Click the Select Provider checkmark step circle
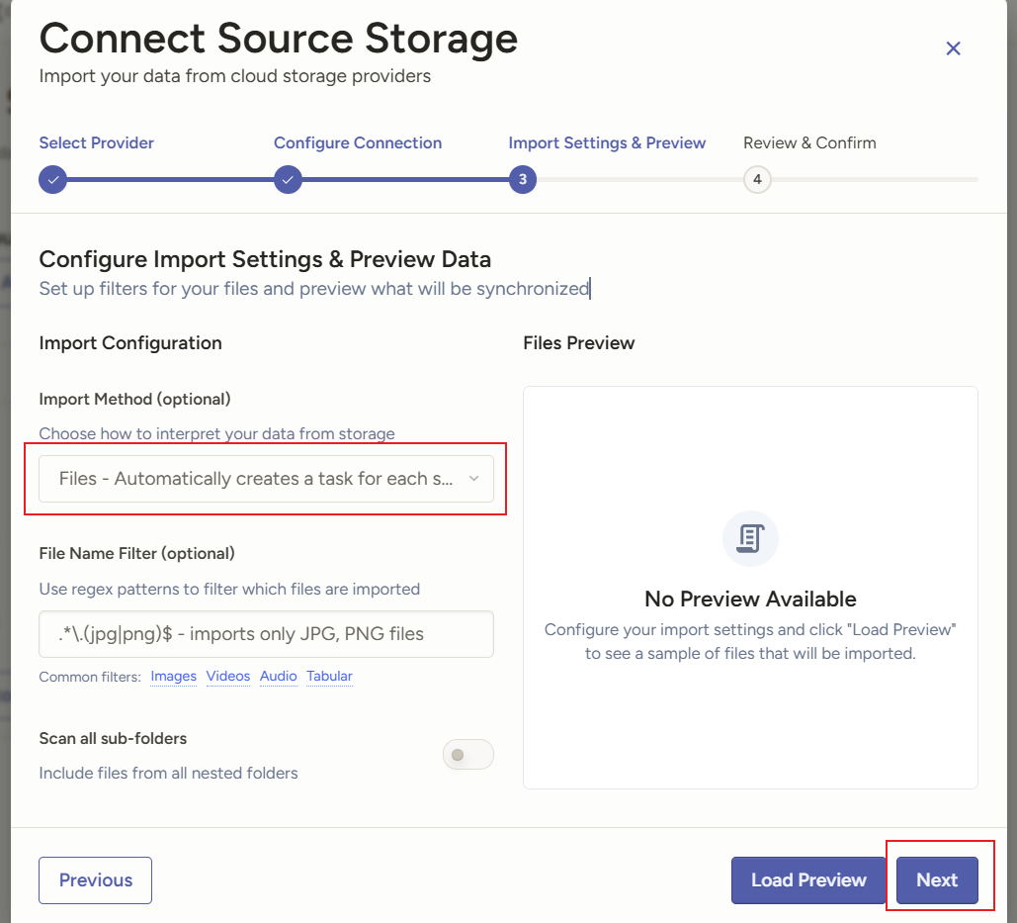Viewport: 1017px width, 923px height. pyautogui.click(x=53, y=180)
